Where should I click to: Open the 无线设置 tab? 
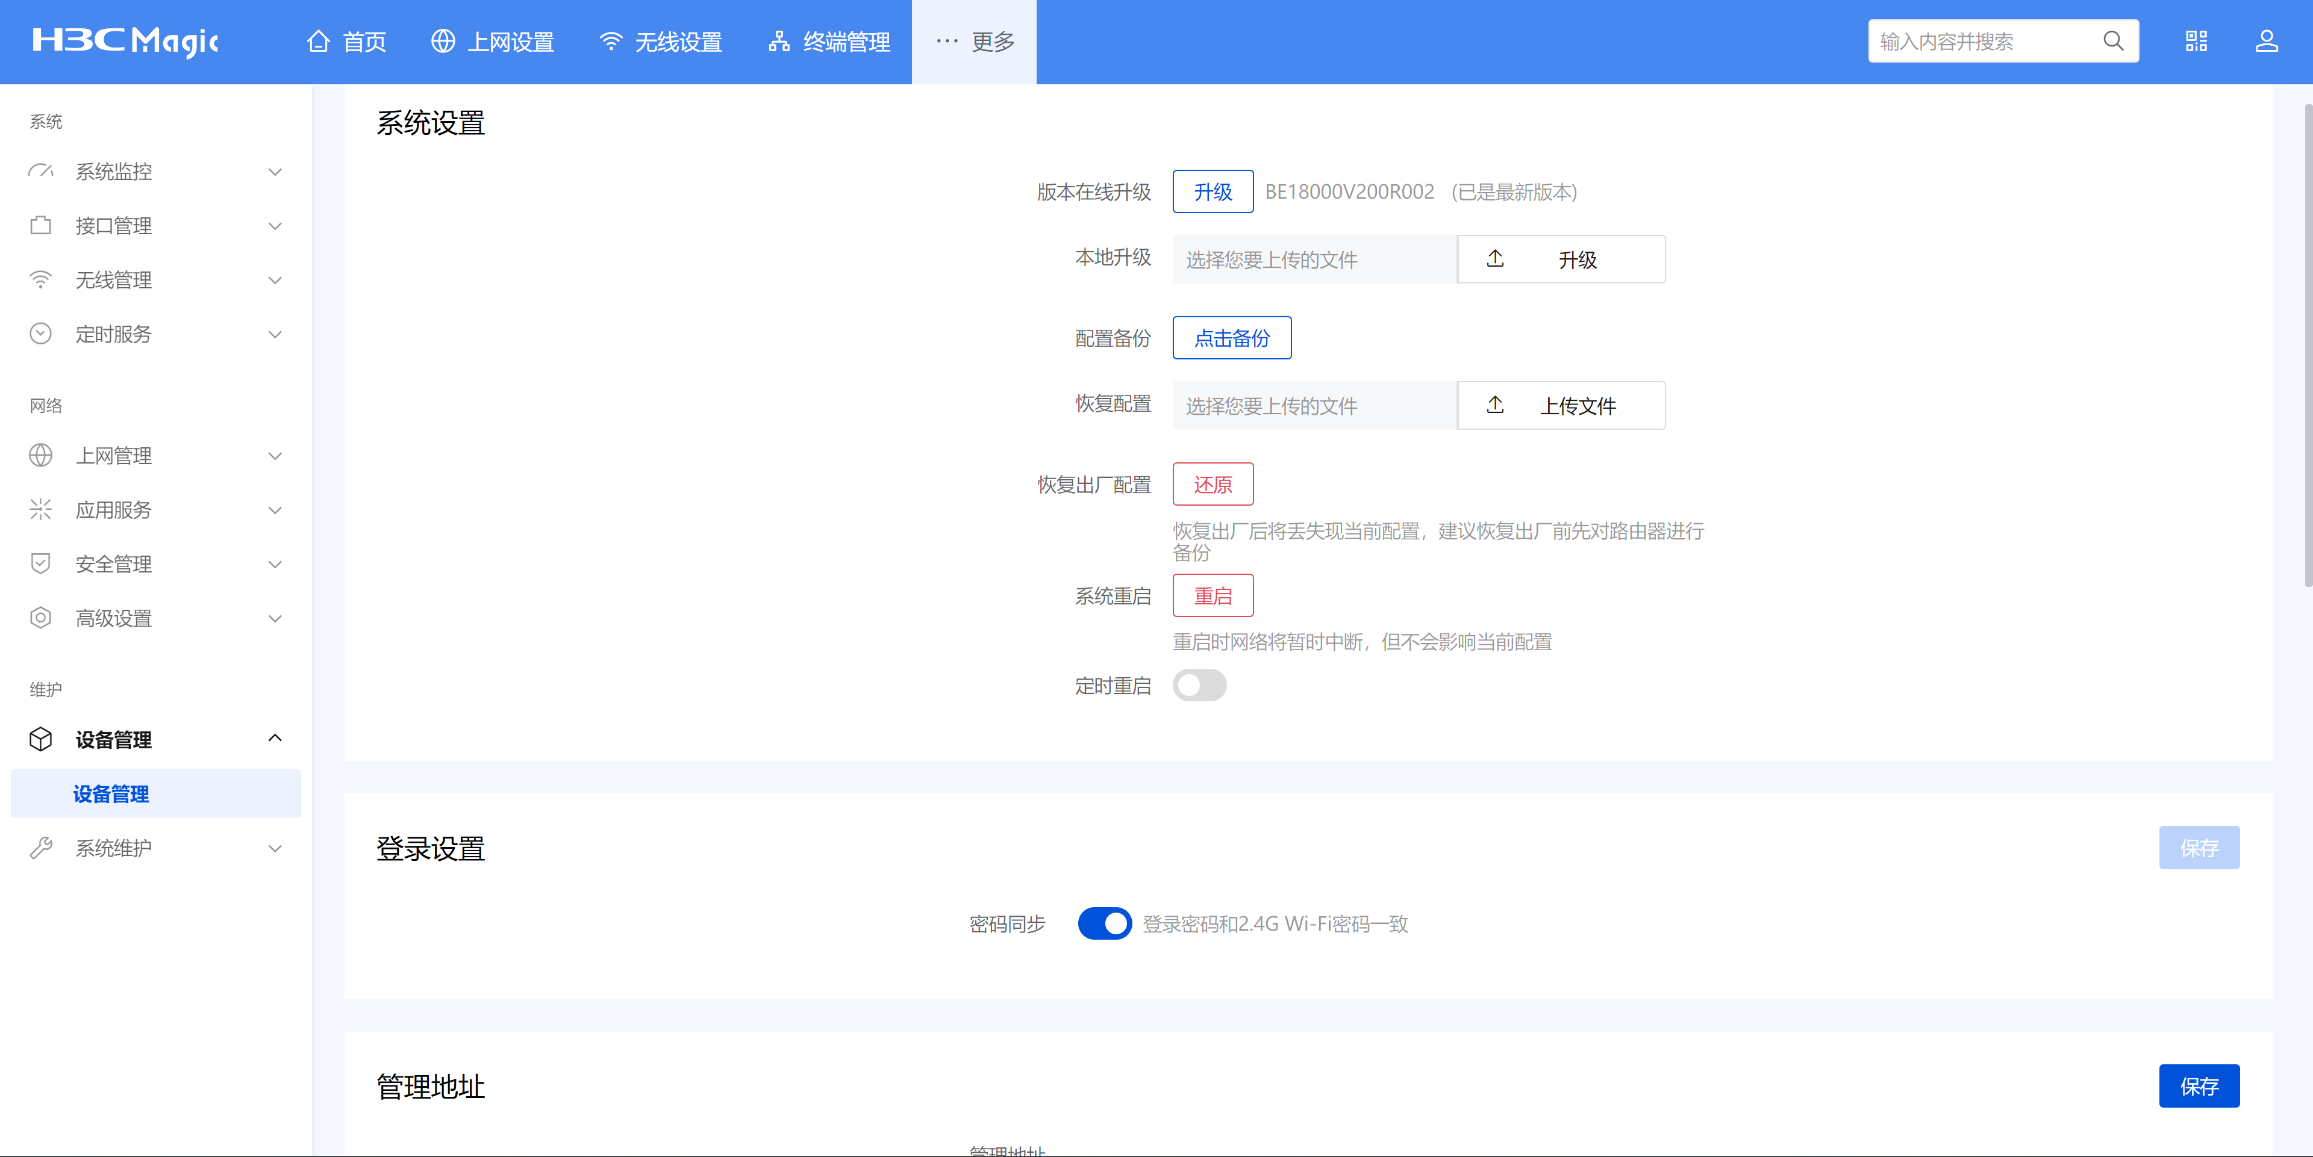[661, 42]
